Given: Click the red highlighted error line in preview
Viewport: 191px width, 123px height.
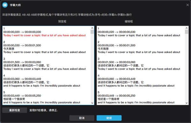Looking at the screenshot, I should (x=45, y=35).
